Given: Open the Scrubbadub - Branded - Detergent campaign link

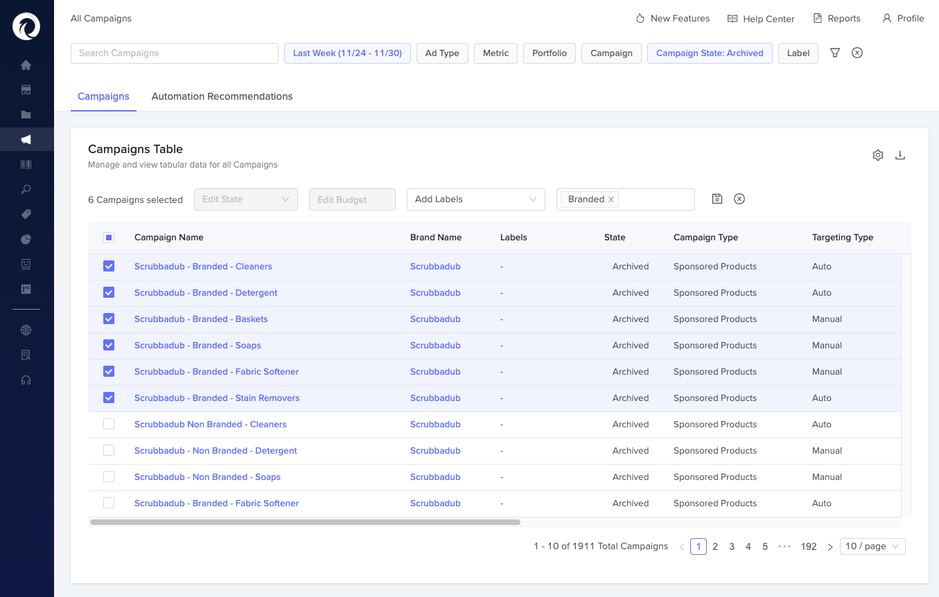Looking at the screenshot, I should (x=205, y=292).
